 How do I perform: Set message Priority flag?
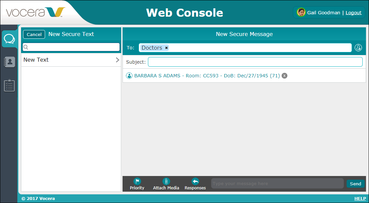click(x=137, y=184)
